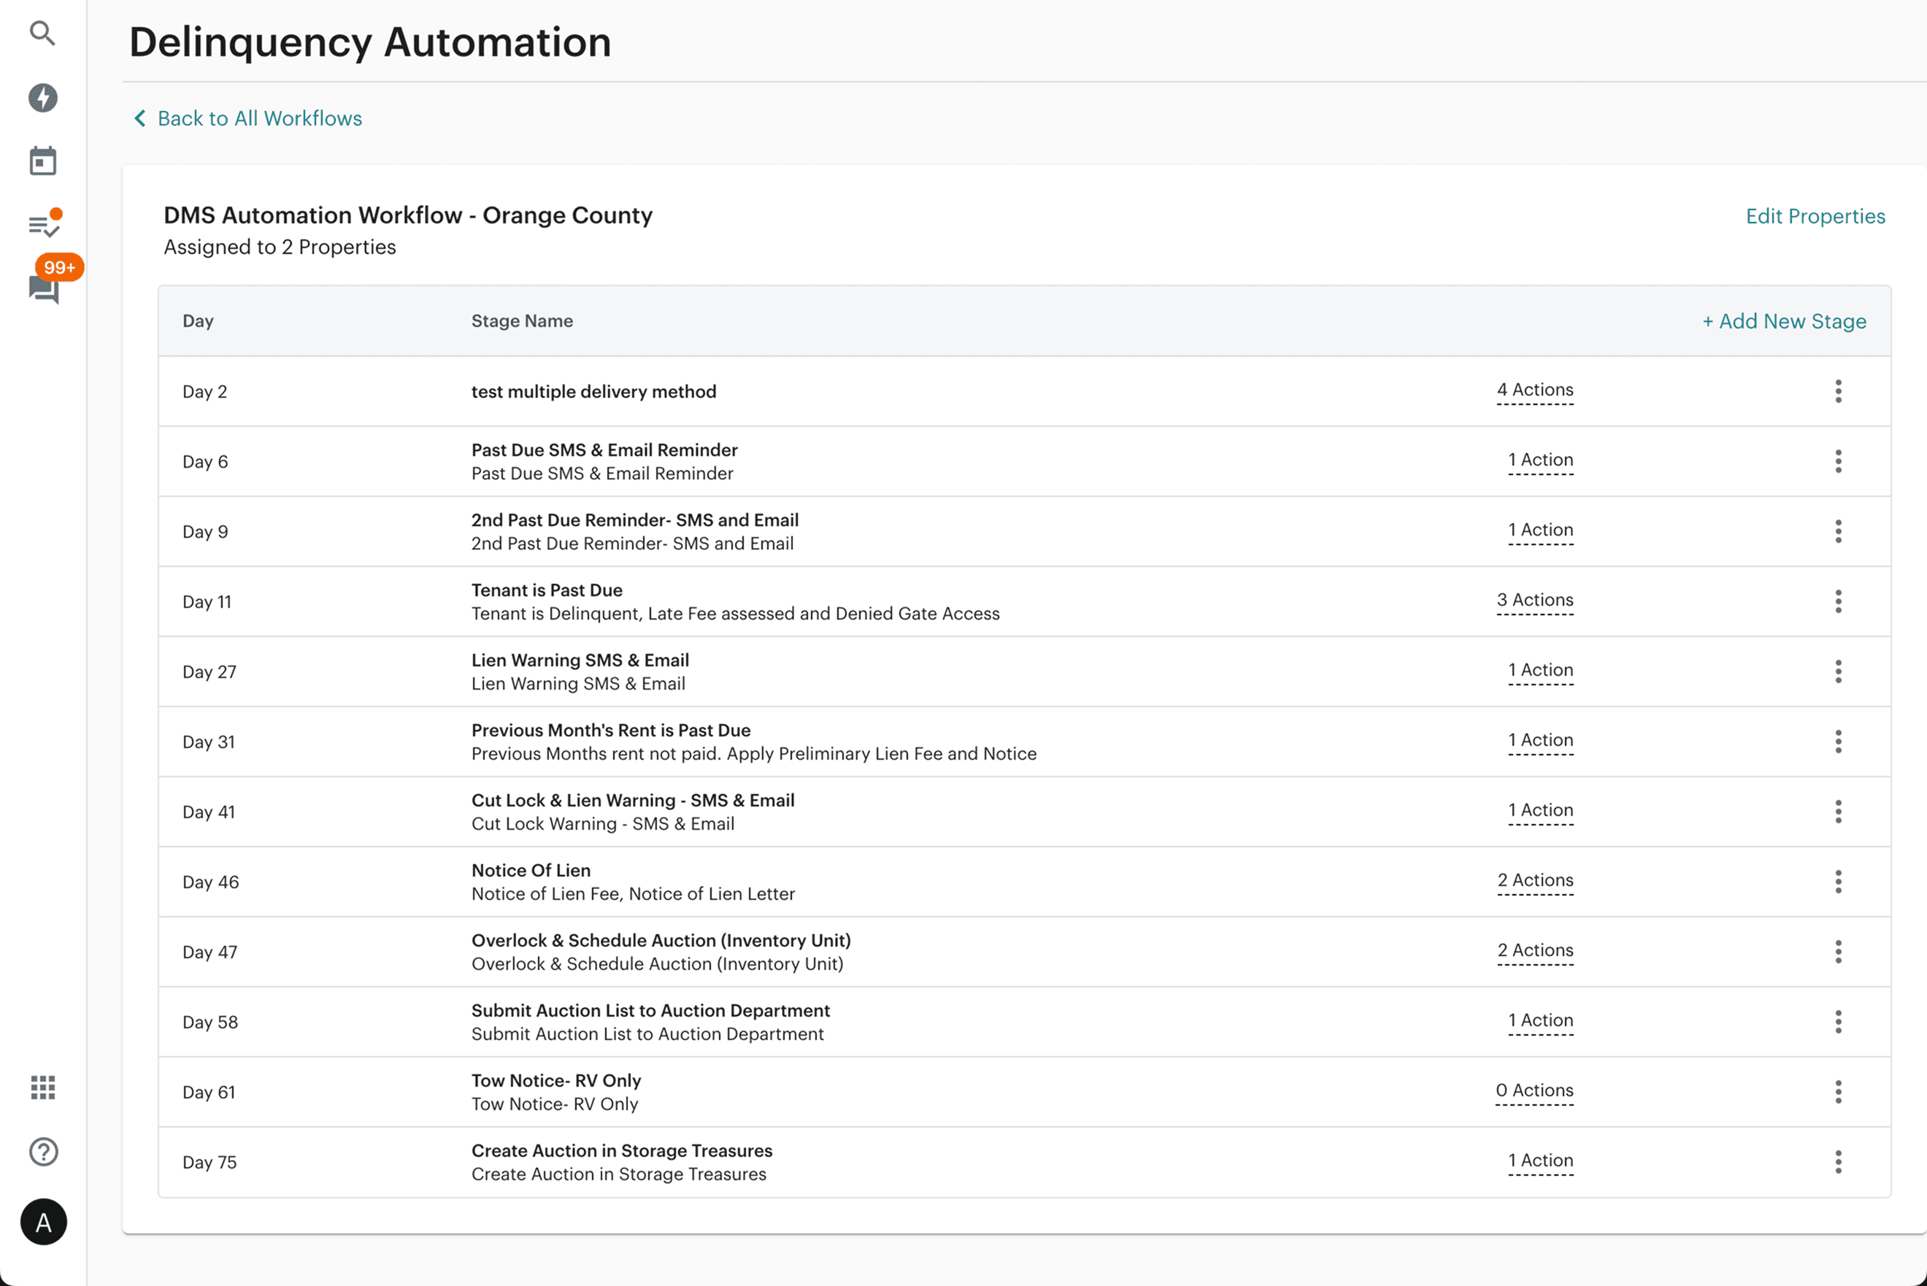
Task: Open the calendar icon in sidebar
Action: pyautogui.click(x=42, y=161)
